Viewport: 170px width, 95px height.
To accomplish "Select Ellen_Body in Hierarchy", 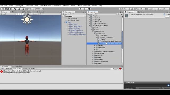I will 73,24.
